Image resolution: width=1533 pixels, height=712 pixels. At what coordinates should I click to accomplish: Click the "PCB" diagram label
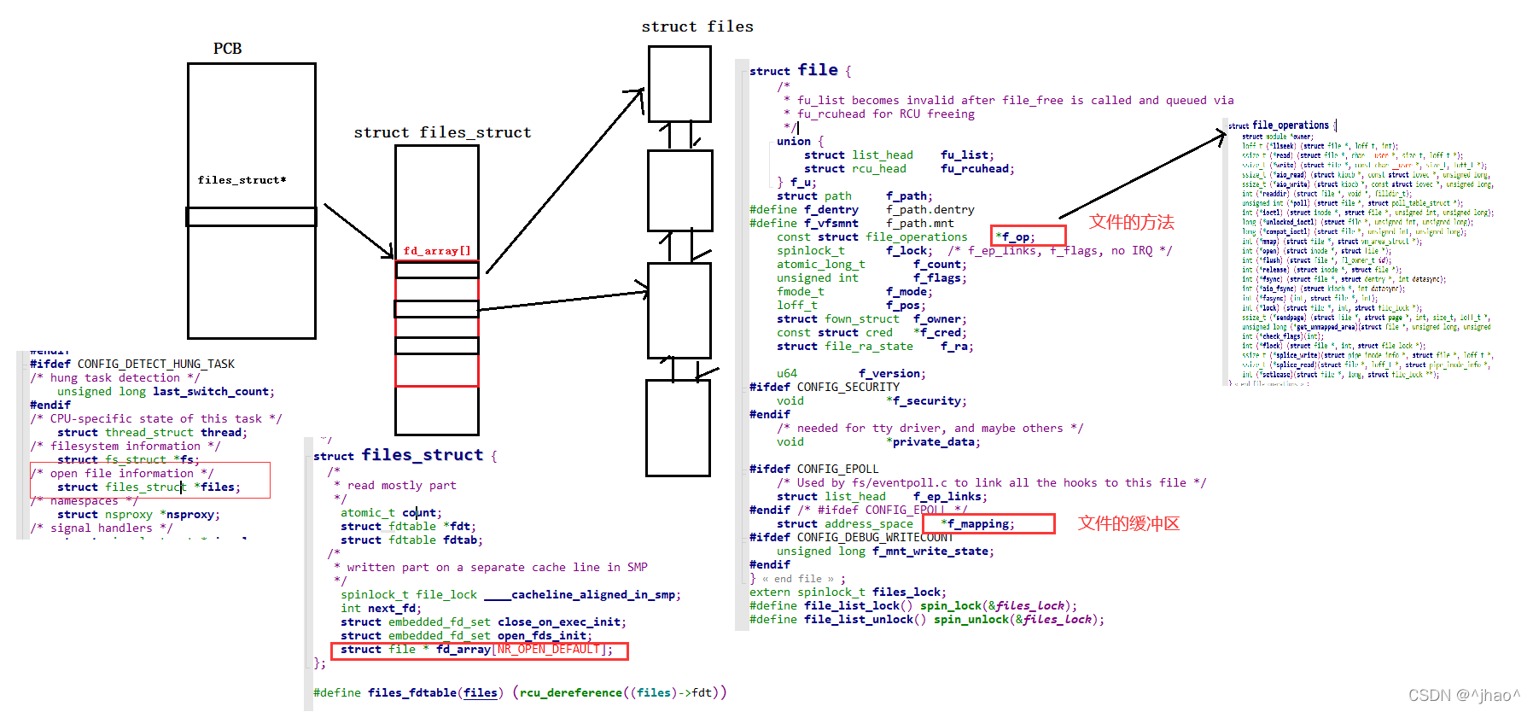(228, 49)
